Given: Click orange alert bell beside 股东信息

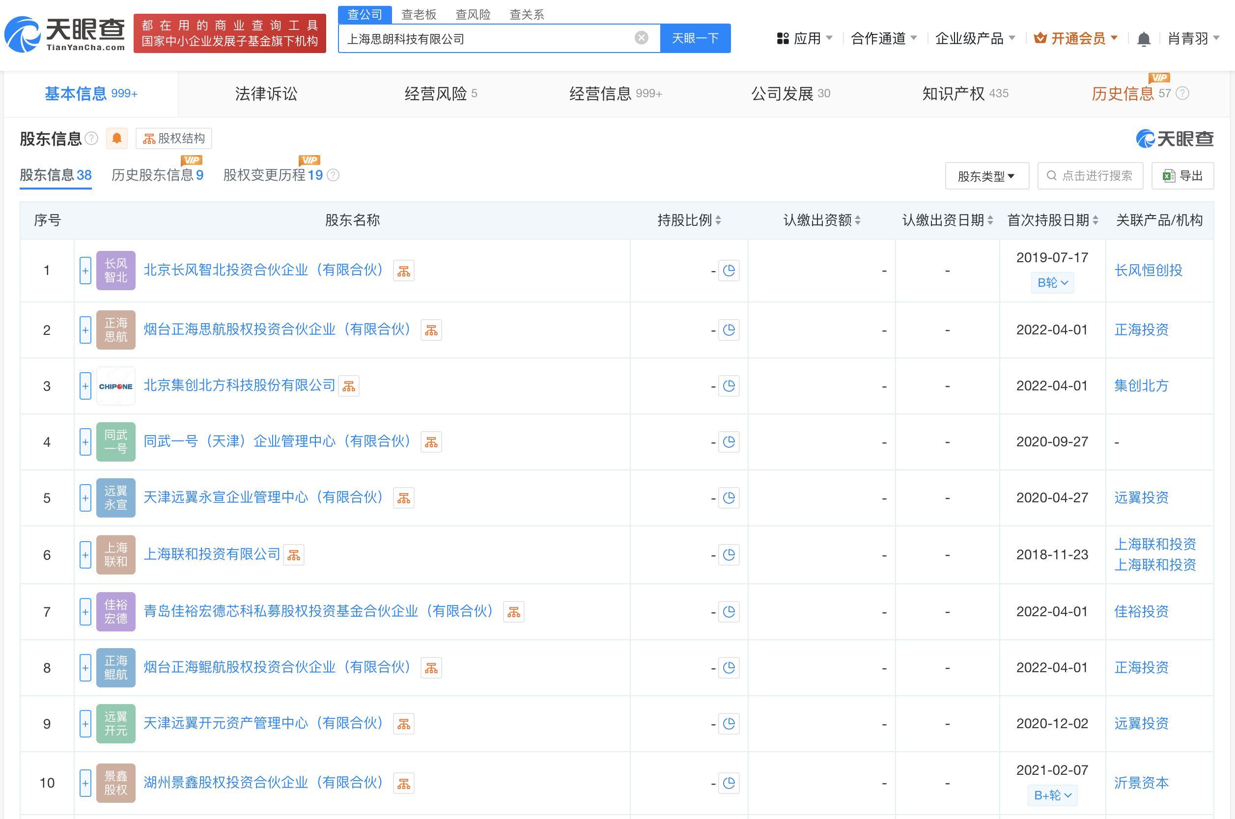Looking at the screenshot, I should tap(116, 138).
